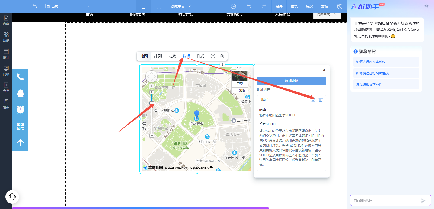Image resolution: width=434 pixels, height=209 pixels.
Task: Click the back-to-top arrow widget
Action: pos(20,143)
